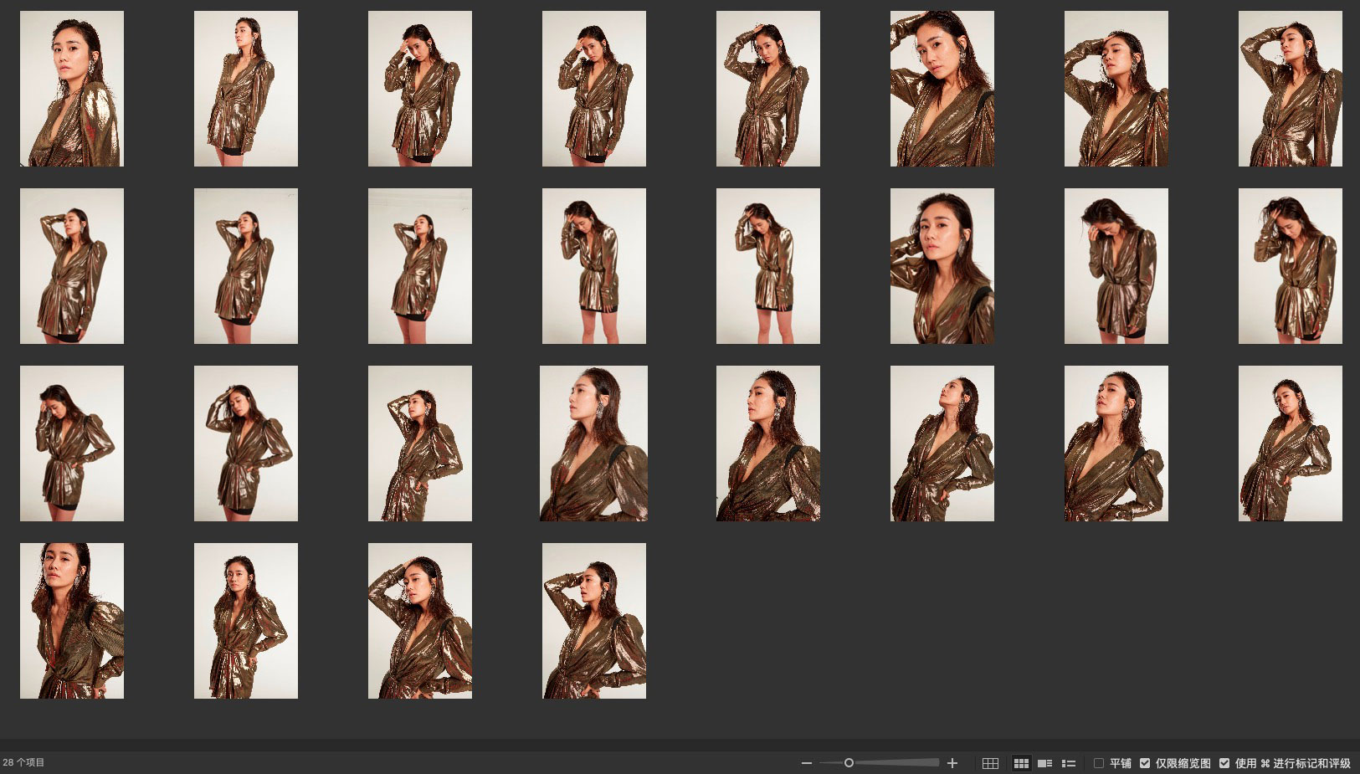Viewport: 1360px width, 774px height.
Task: Select the first thumbnail in the top row
Action: point(72,89)
